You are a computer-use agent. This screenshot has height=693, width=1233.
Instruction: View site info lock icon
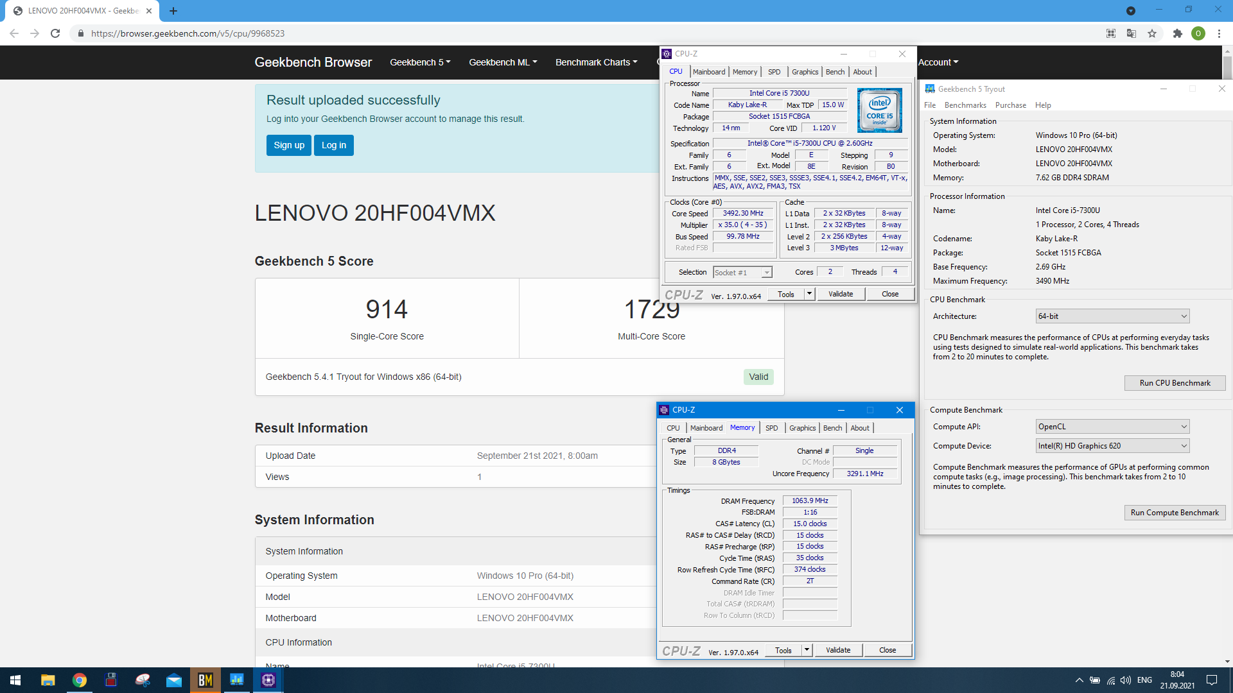tap(80, 33)
